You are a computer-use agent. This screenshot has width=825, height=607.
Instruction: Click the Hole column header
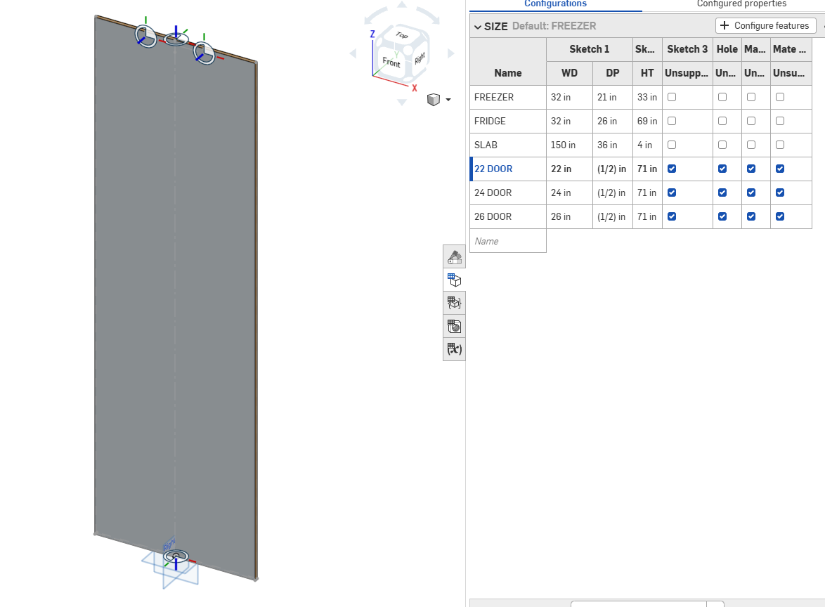tap(727, 49)
